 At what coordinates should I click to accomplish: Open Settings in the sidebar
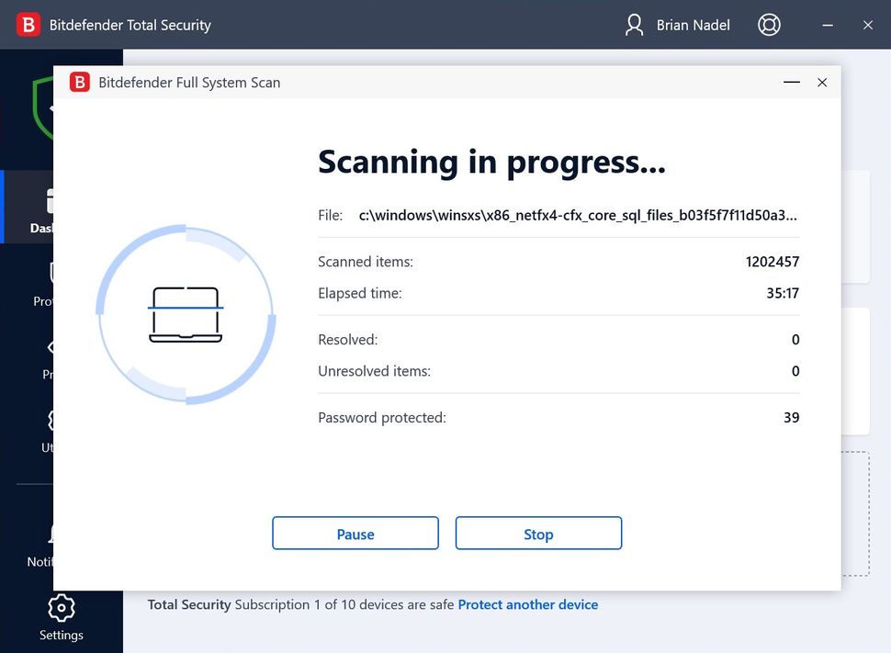click(62, 618)
